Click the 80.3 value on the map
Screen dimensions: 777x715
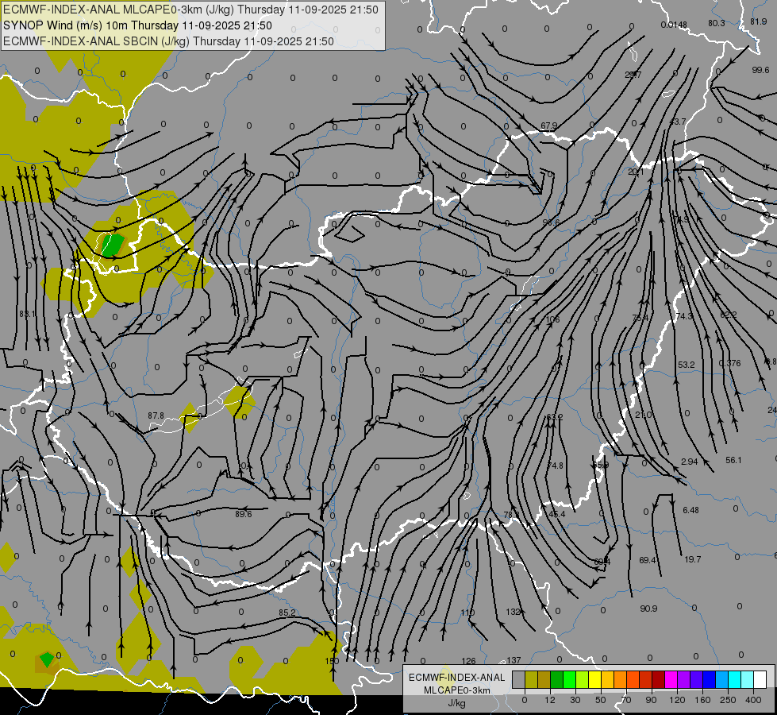pyautogui.click(x=717, y=23)
